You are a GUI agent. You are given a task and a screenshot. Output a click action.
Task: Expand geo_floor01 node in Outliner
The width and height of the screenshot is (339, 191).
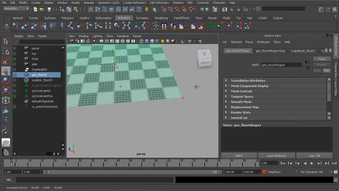15,75
